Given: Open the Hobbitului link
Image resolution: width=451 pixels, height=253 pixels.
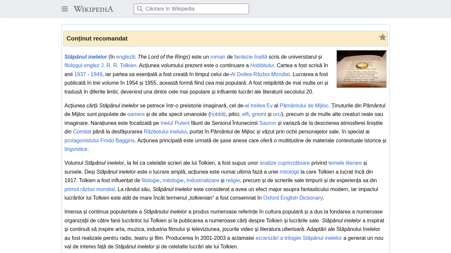Looking at the screenshot, I should pos(262,65).
